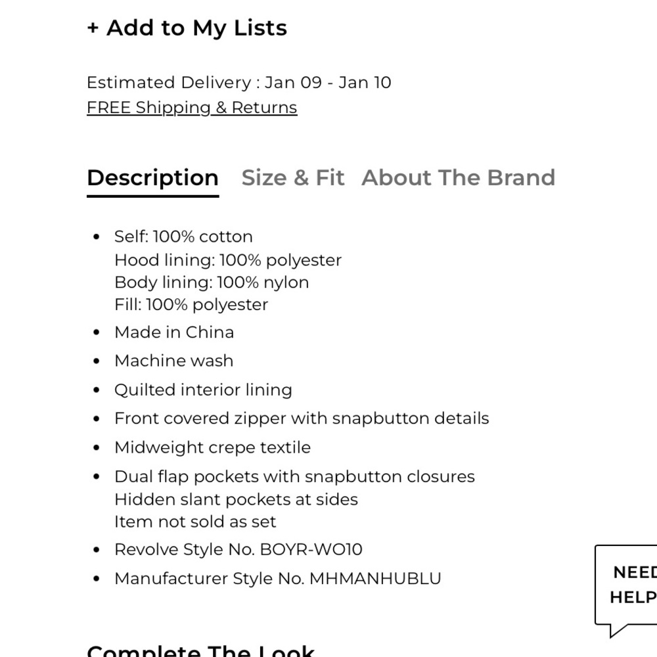Click the Self: 100% cotton line

(183, 237)
